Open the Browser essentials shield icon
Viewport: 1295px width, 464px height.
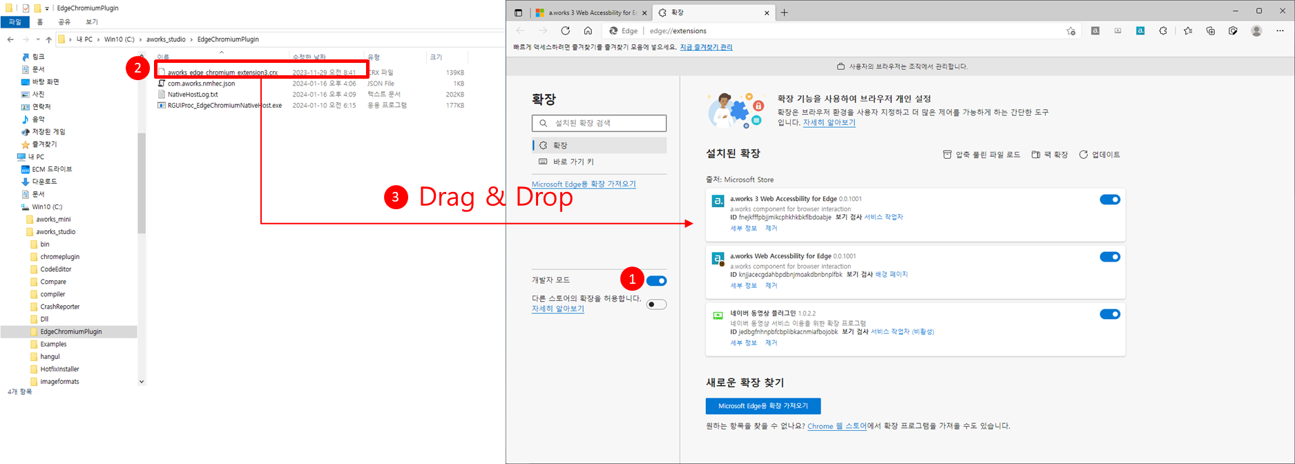[x=1233, y=31]
